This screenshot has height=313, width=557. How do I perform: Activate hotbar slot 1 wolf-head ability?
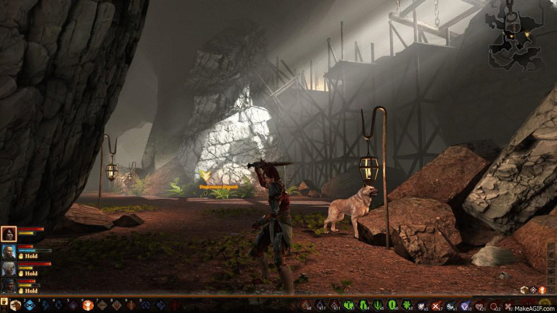[x=15, y=305]
